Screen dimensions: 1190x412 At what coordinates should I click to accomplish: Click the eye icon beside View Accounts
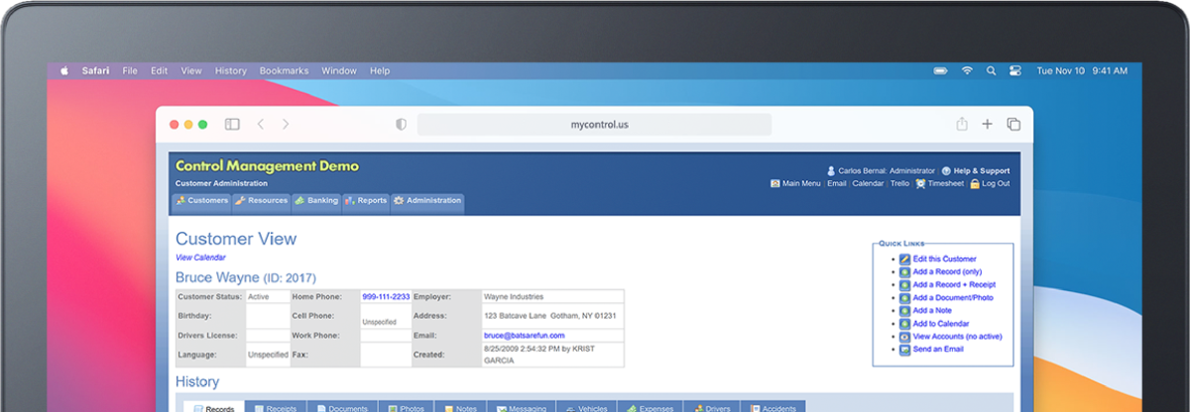[904, 337]
